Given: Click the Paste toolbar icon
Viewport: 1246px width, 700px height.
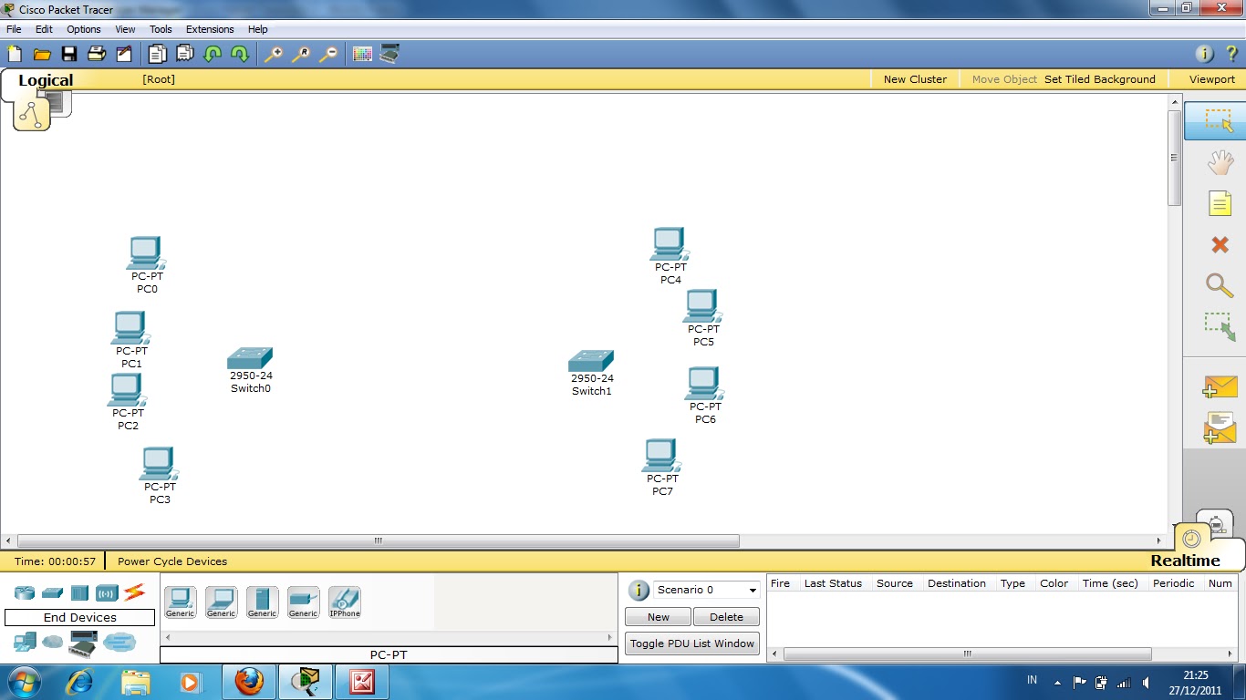Looking at the screenshot, I should click(184, 54).
